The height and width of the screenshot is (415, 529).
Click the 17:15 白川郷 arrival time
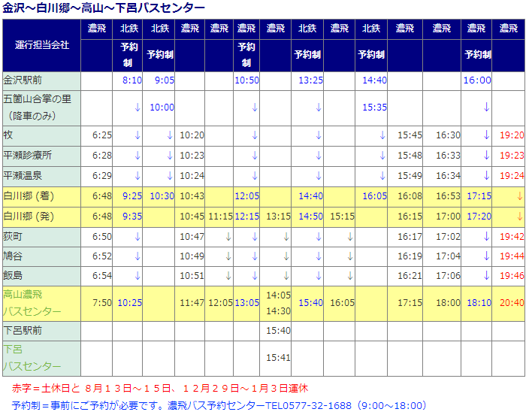(479, 196)
